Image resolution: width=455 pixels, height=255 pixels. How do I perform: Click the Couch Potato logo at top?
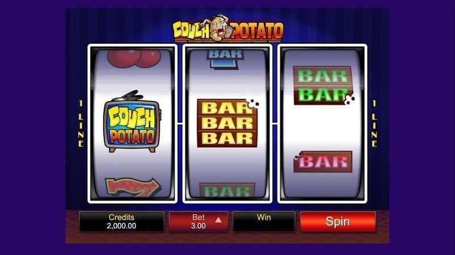[228, 29]
